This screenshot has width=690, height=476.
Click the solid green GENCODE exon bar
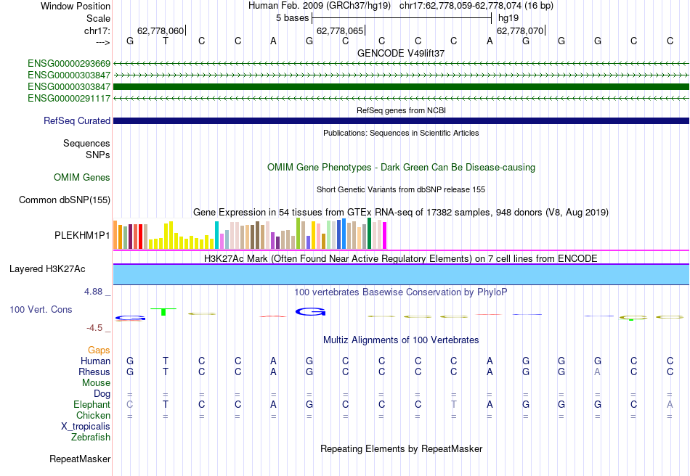point(402,86)
